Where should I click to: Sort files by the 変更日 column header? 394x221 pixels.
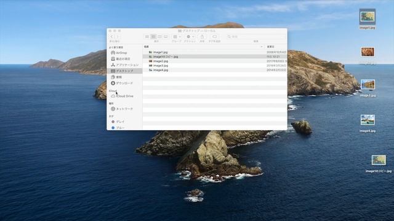click(270, 47)
